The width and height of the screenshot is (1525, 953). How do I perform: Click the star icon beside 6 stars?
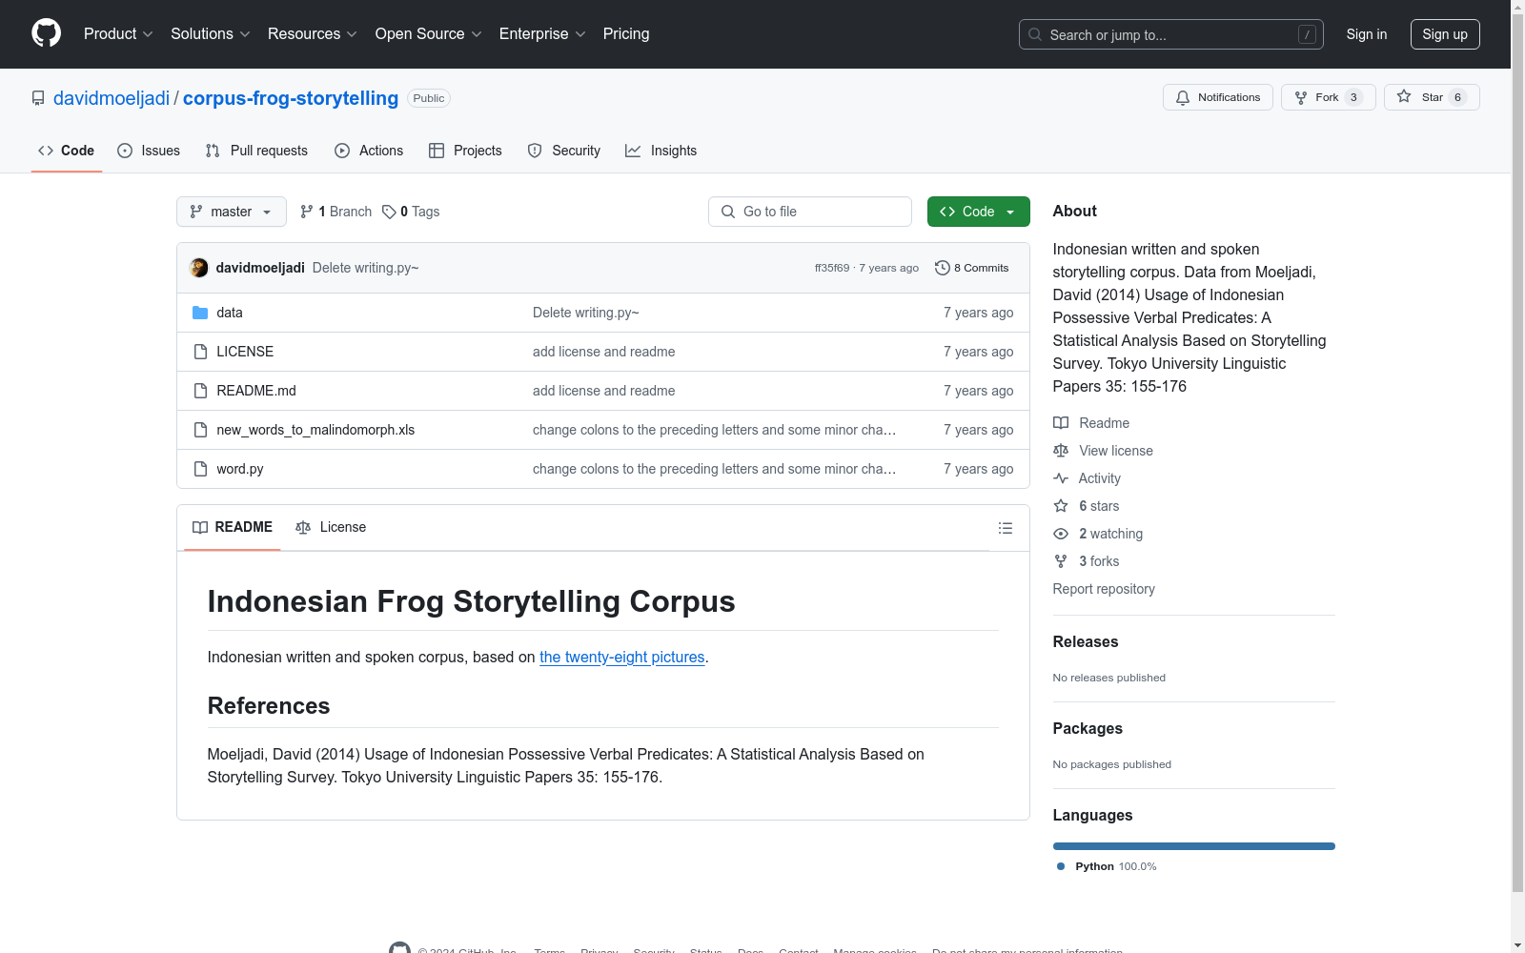point(1061,506)
